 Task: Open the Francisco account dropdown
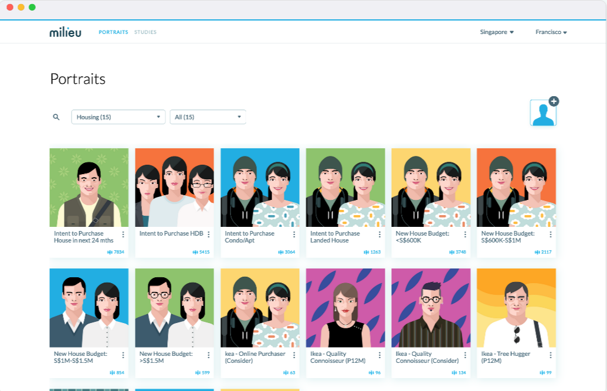click(x=550, y=32)
